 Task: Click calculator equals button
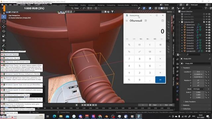(160, 80)
